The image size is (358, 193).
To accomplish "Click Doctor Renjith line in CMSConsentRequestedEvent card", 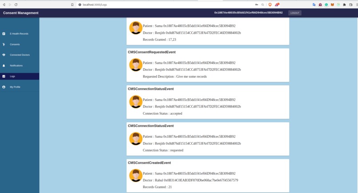I will [x=192, y=69].
